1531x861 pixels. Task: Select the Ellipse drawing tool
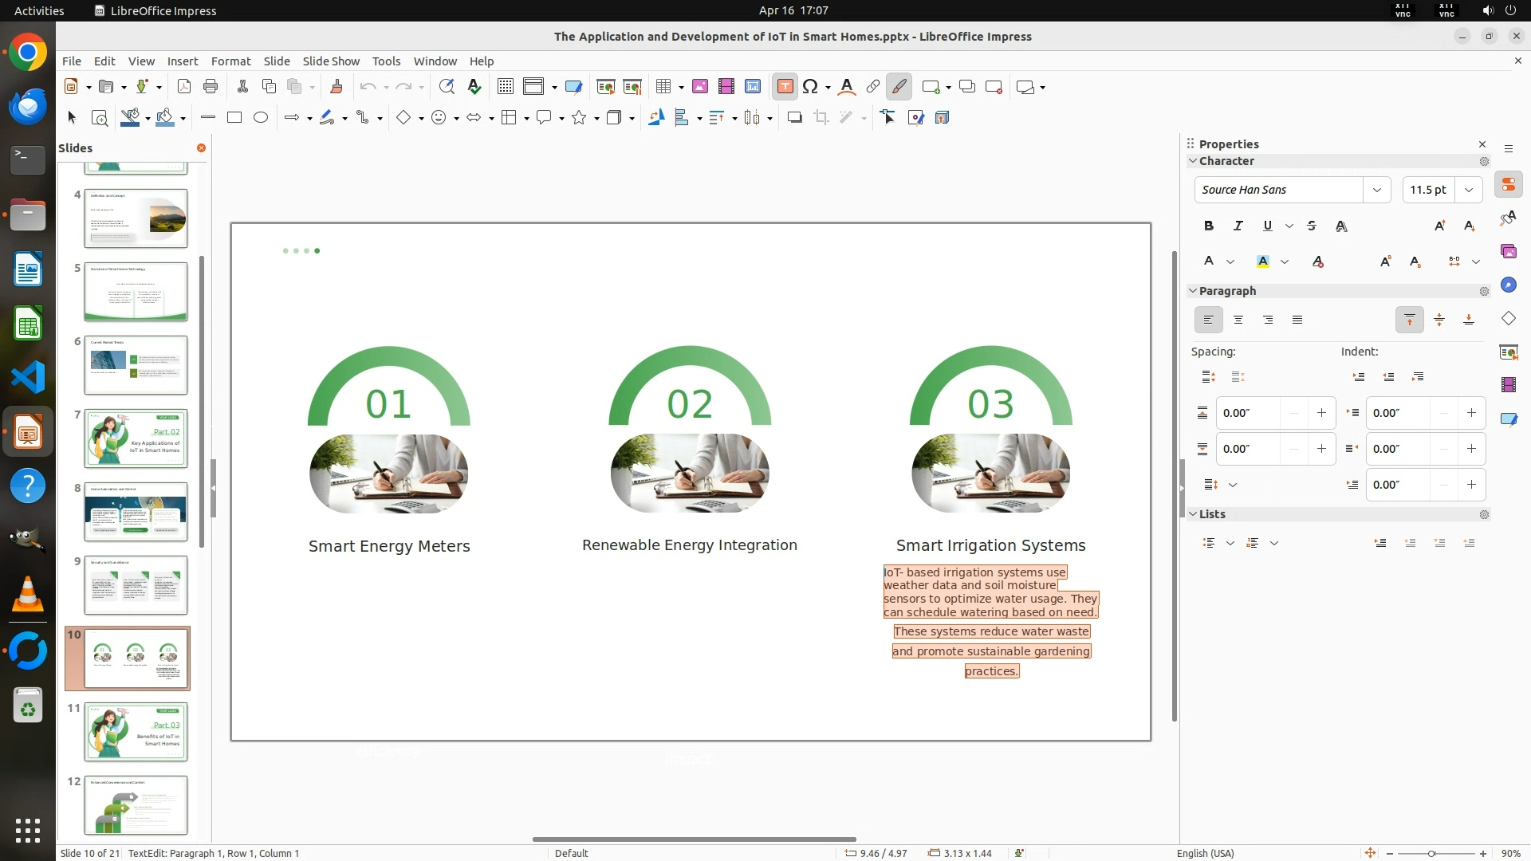pos(261,118)
